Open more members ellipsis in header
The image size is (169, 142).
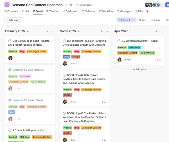[x=161, y=5]
